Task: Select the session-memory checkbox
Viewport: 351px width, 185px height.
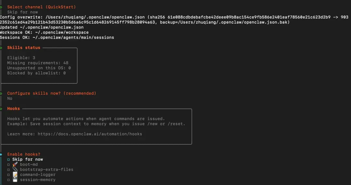Action: point(8,180)
